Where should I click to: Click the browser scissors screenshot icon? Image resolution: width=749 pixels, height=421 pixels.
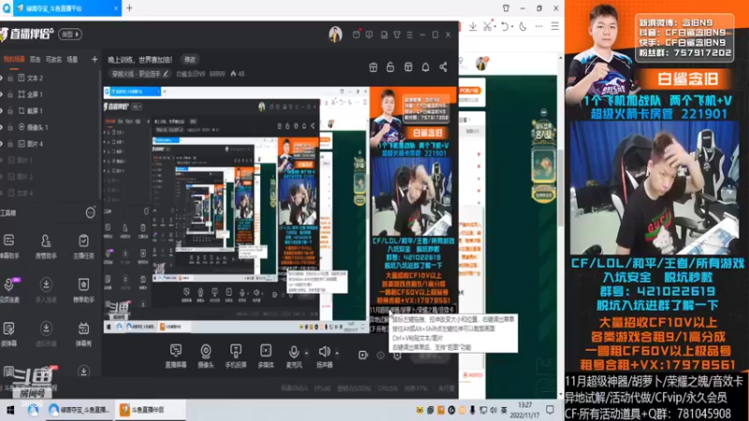487,27
